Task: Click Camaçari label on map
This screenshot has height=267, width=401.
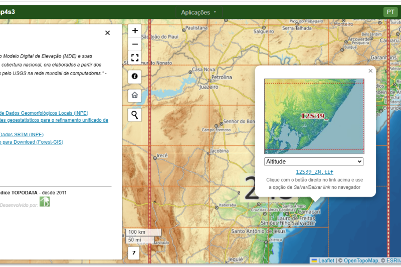Action: click(309, 212)
